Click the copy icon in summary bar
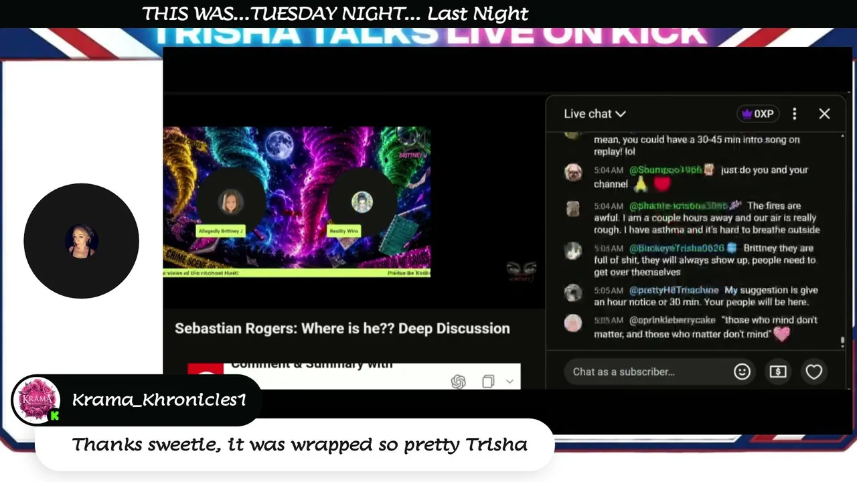This screenshot has width=857, height=482. pyautogui.click(x=488, y=382)
